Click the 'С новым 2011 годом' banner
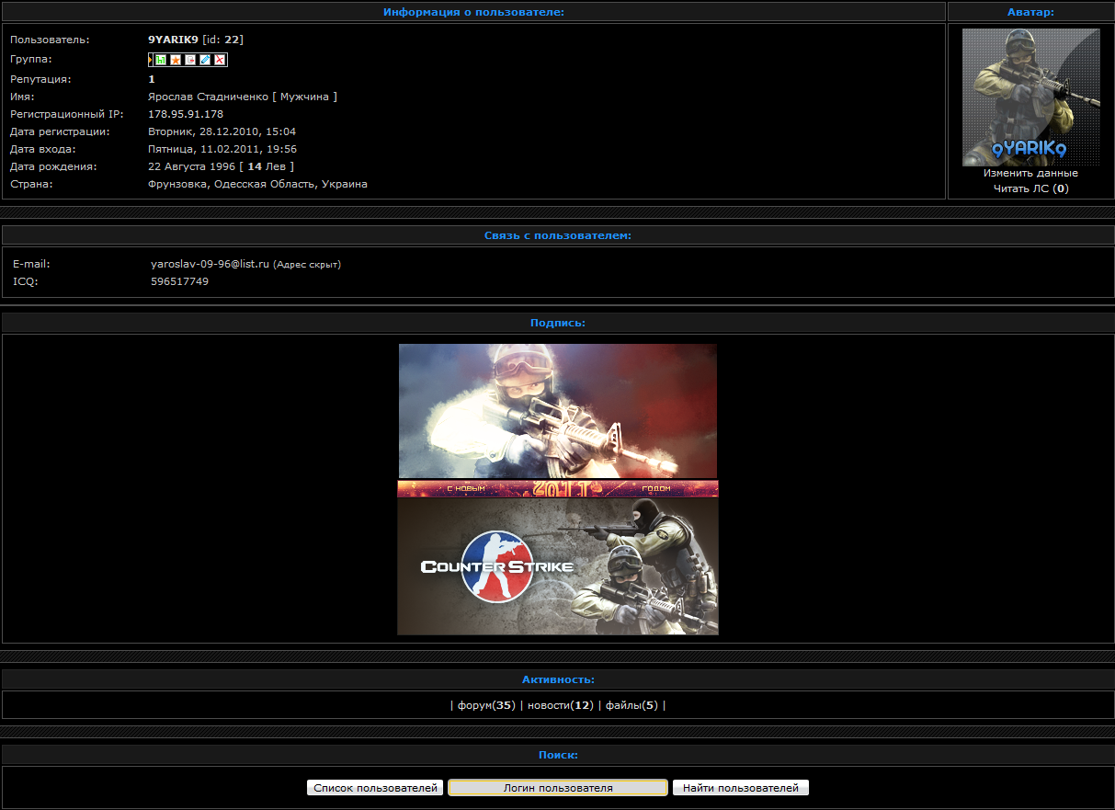The height and width of the screenshot is (810, 1115). [x=557, y=488]
